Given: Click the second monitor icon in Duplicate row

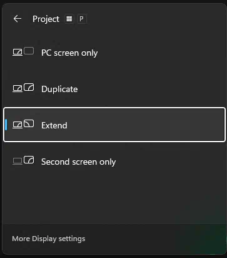Looking at the screenshot, I should point(29,87).
